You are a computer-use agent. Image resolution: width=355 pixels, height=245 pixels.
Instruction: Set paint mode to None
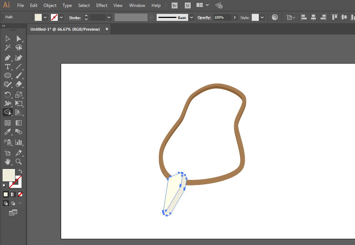click(x=20, y=194)
